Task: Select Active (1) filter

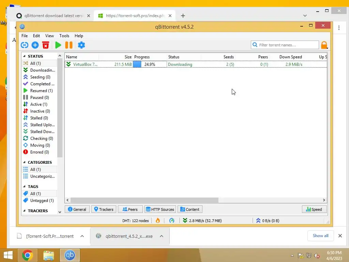Action: [x=40, y=104]
